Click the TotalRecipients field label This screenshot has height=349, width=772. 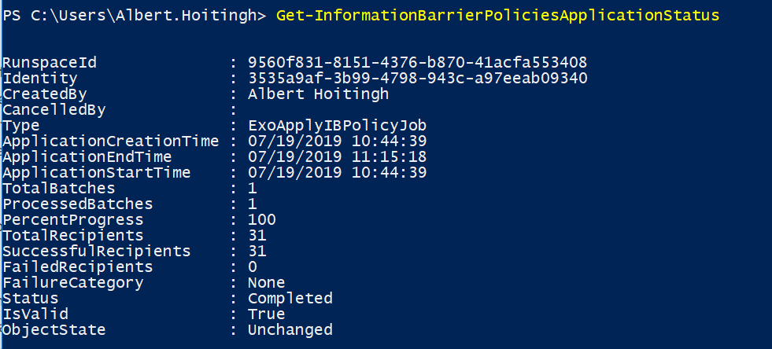[72, 235]
